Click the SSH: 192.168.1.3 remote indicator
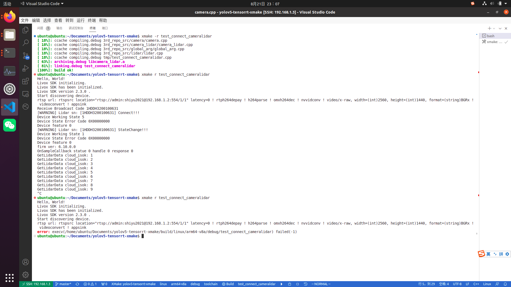The width and height of the screenshot is (511, 287). [x=36, y=284]
